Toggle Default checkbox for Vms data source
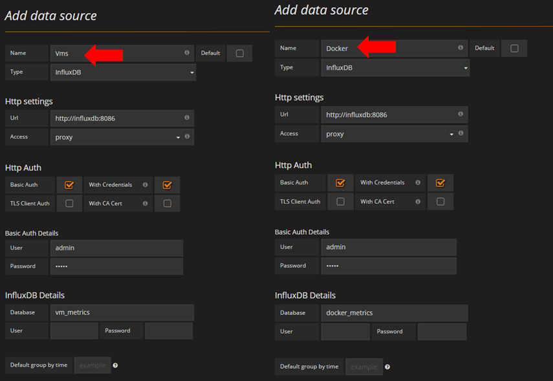This screenshot has width=553, height=381. tap(240, 53)
